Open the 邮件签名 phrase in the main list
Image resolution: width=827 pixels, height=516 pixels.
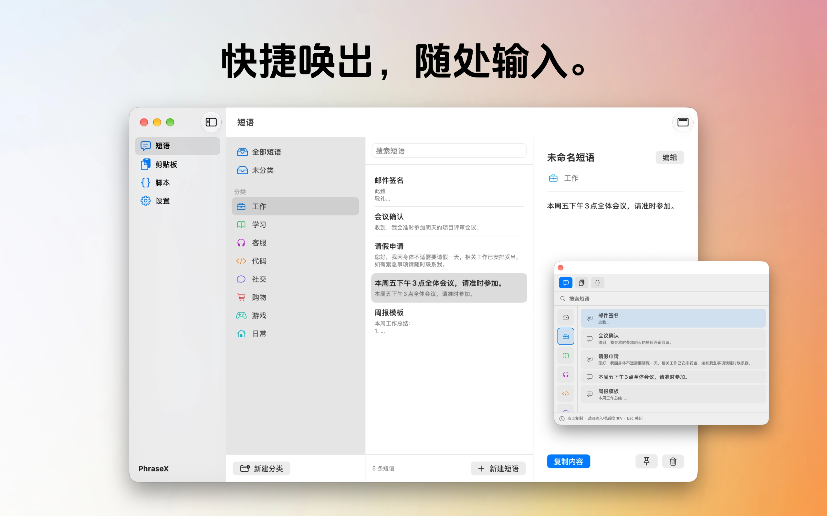pos(449,189)
